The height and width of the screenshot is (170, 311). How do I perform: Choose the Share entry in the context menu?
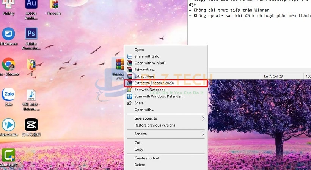pos(166,103)
